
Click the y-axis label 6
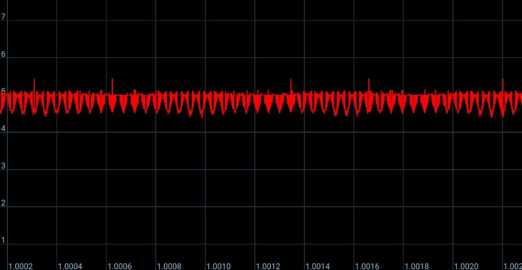[x=3, y=54]
